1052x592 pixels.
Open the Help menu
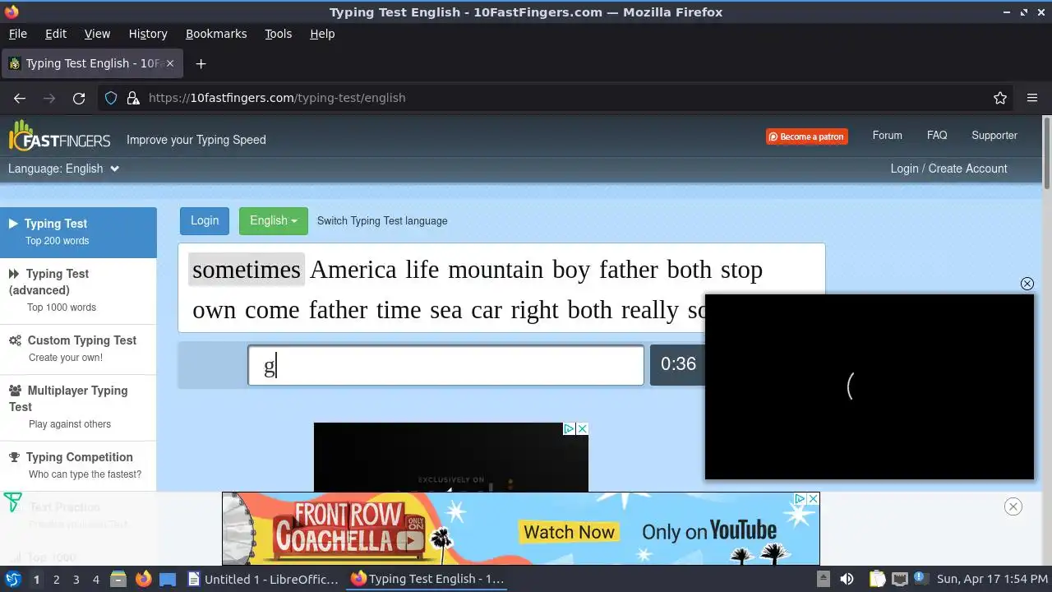pyautogui.click(x=322, y=34)
